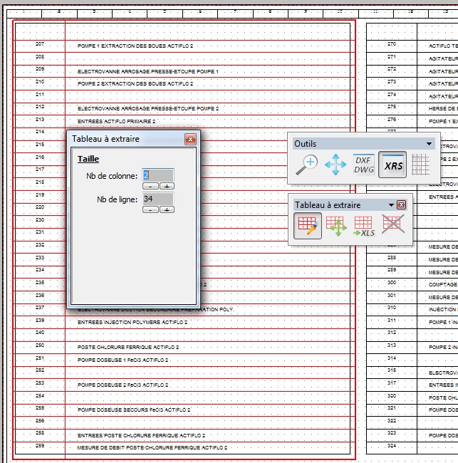Viewport: 458px width, 463px height.
Task: Close the Tableau à extraire dialog
Action: (190, 140)
